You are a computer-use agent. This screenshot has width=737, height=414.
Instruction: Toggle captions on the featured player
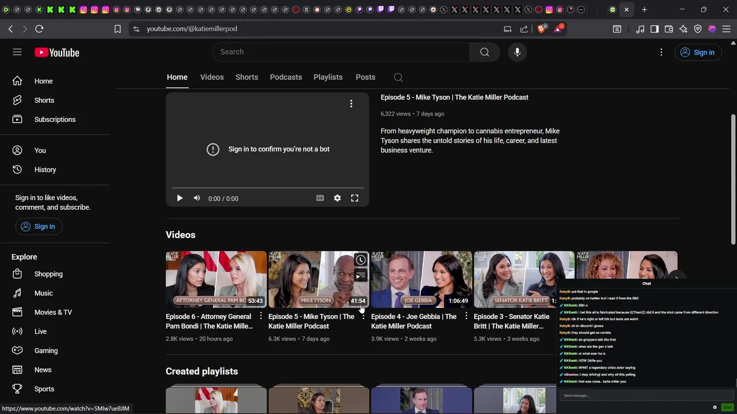(320, 198)
